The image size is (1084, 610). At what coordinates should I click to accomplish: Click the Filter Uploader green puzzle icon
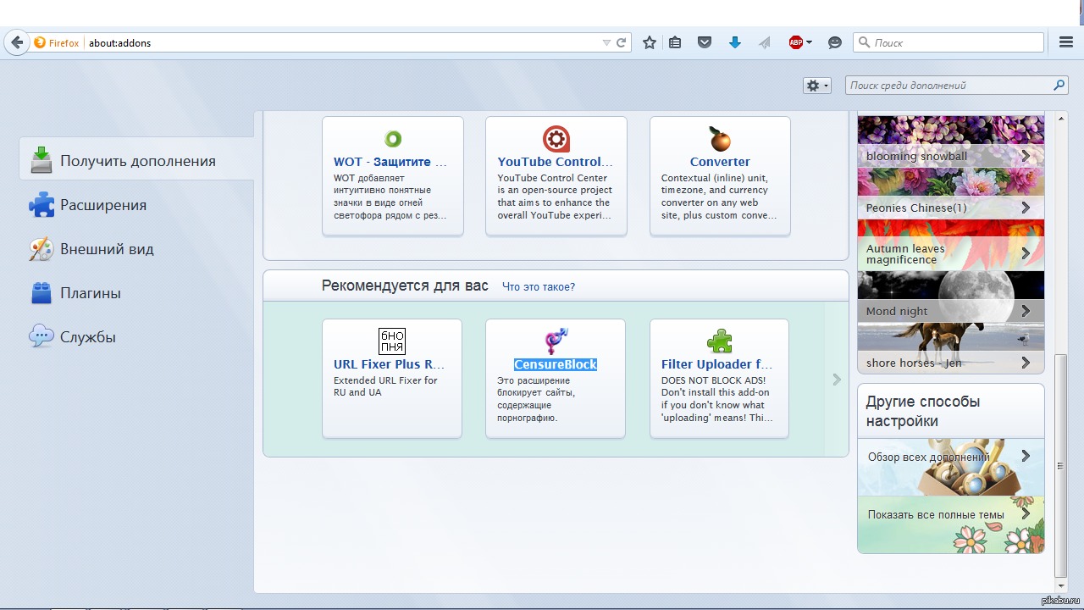pyautogui.click(x=719, y=341)
